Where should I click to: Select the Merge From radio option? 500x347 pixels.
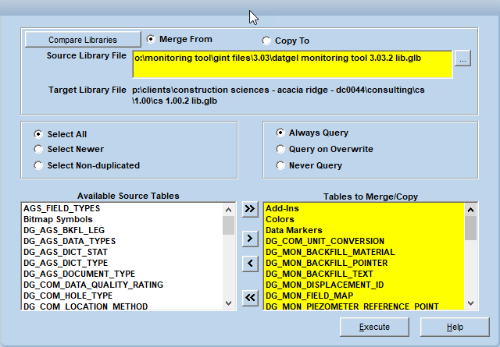click(151, 39)
